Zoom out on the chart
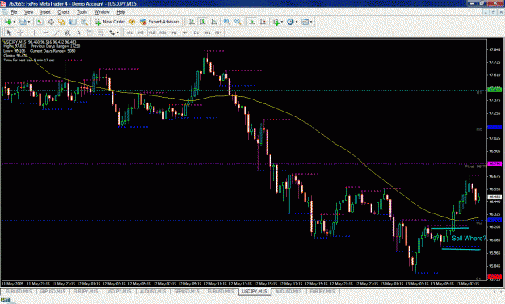 pyautogui.click(x=238, y=22)
